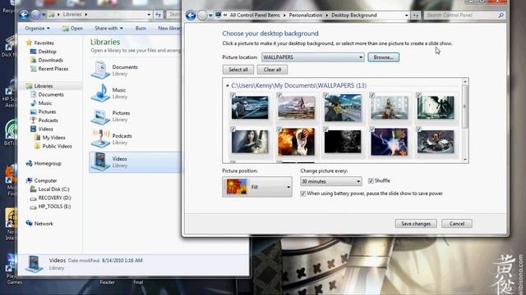Open the Share with dropdown in Libraries toolbar
Viewport: 526px width, 295px height.
108,29
